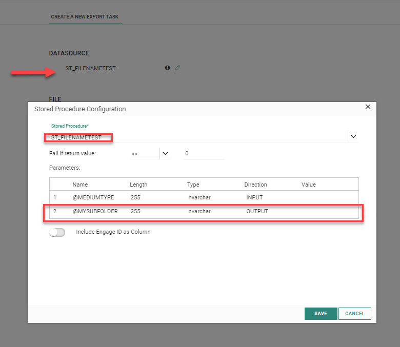Close the Stored Procedure Configuration dialog
This screenshot has height=347, width=400.
368,107
